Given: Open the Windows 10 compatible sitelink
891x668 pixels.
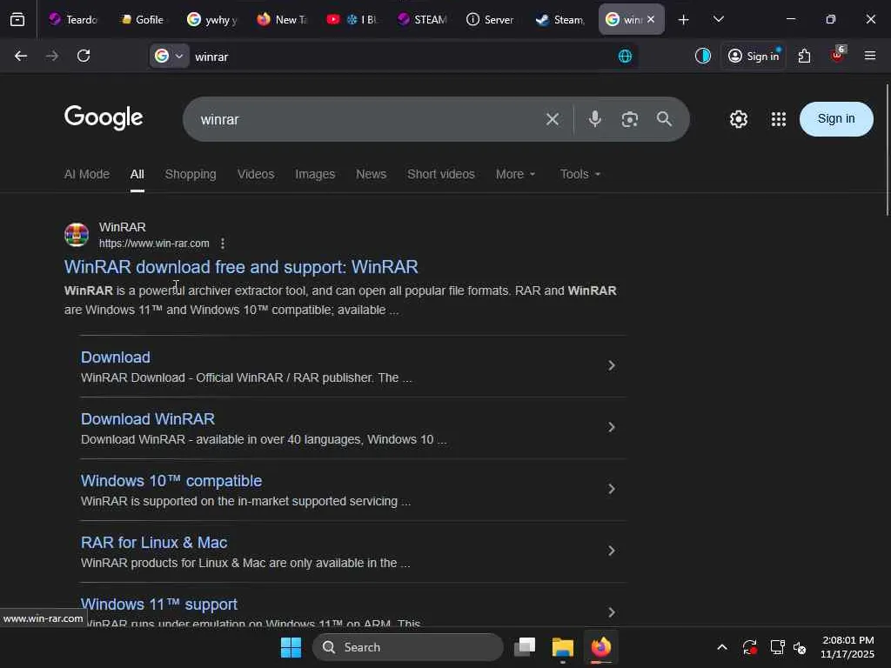Looking at the screenshot, I should (171, 481).
